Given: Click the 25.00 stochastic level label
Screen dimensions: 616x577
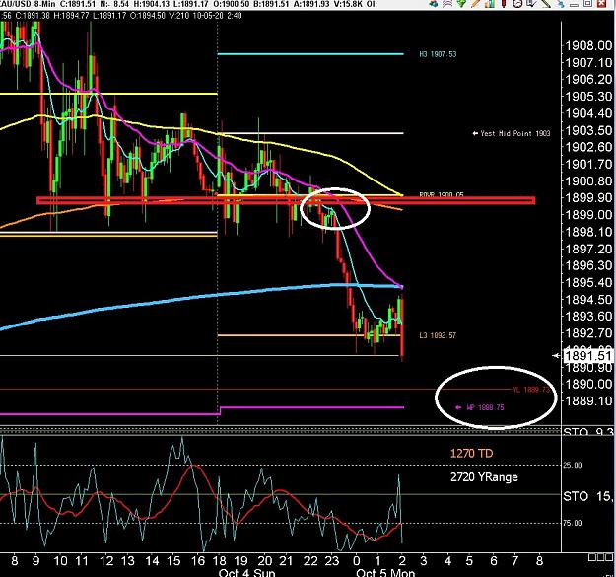Looking at the screenshot, I should click(x=572, y=465).
